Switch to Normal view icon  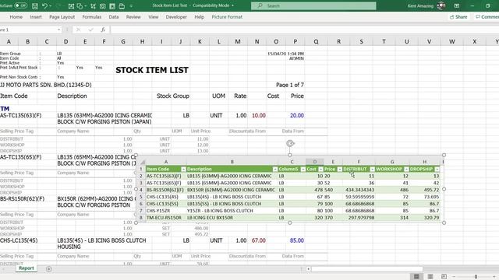[416, 277]
